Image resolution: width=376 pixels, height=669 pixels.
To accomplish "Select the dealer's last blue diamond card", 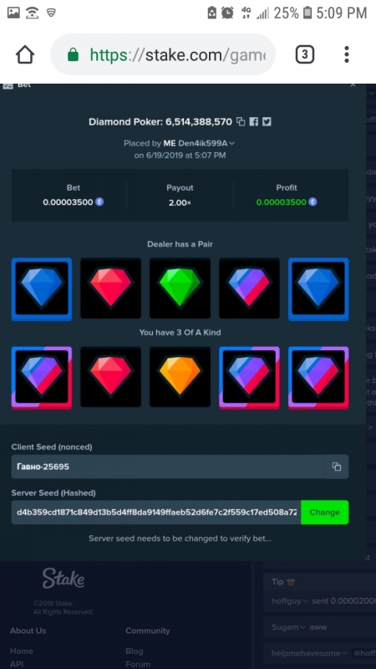I will [318, 289].
